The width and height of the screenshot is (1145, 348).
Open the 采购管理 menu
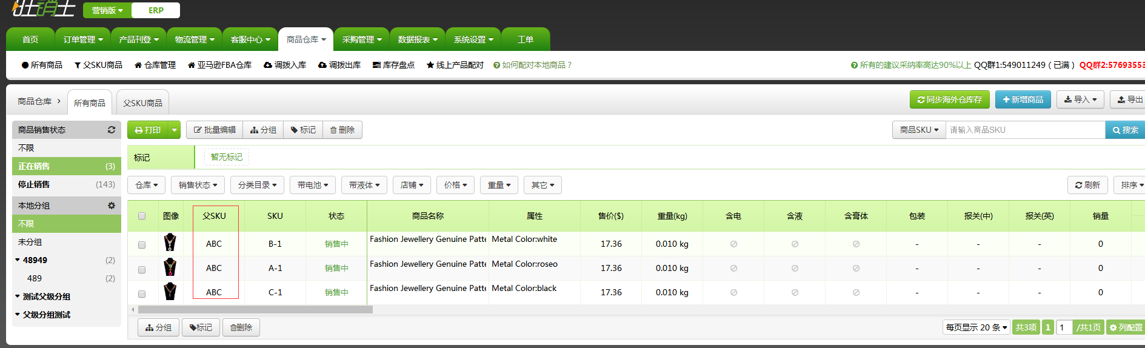[362, 39]
